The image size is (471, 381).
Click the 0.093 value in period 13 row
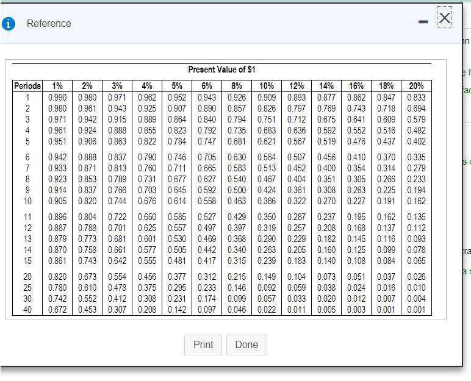[416, 239]
